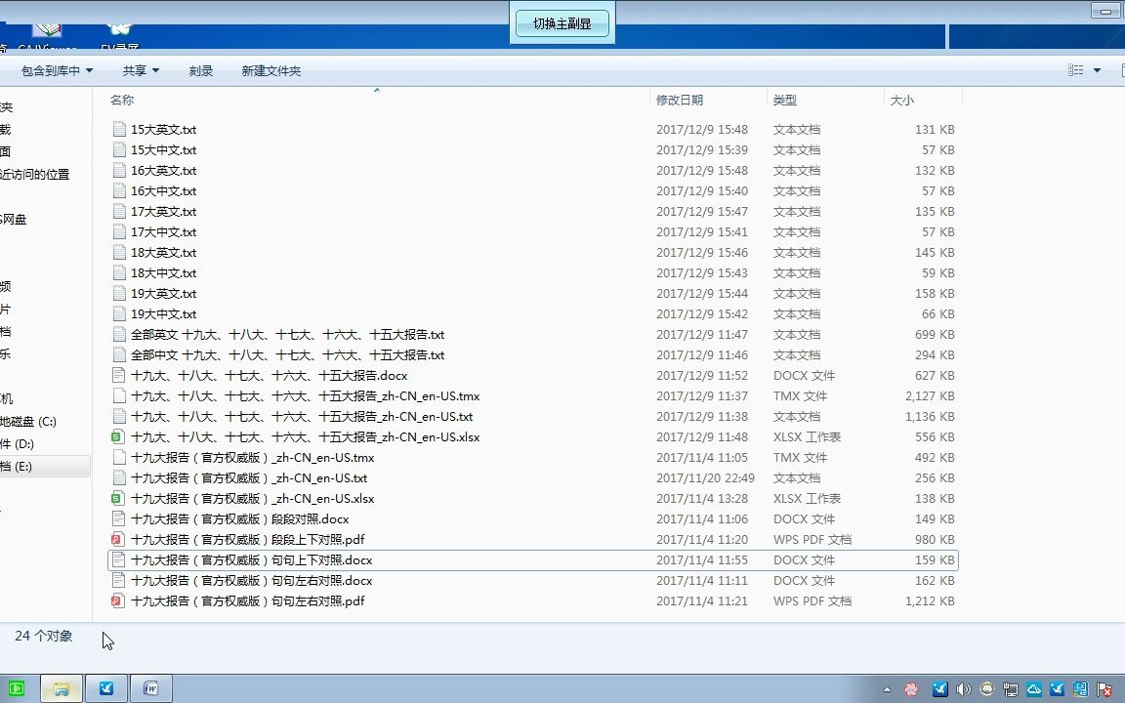Launch EV录屏 from the desktop
This screenshot has height=703, width=1125.
tap(118, 29)
